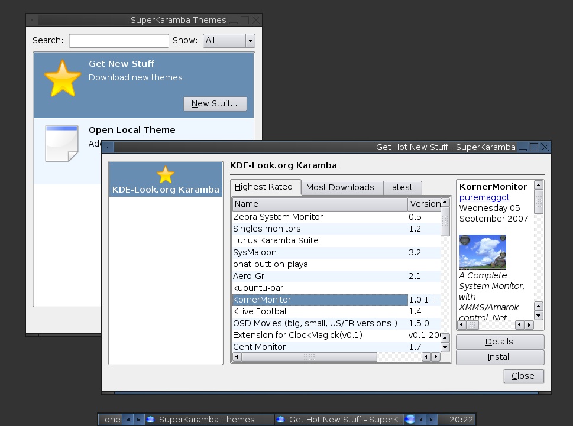This screenshot has height=426, width=573.
Task: Click the New Stuff... button
Action: point(215,103)
